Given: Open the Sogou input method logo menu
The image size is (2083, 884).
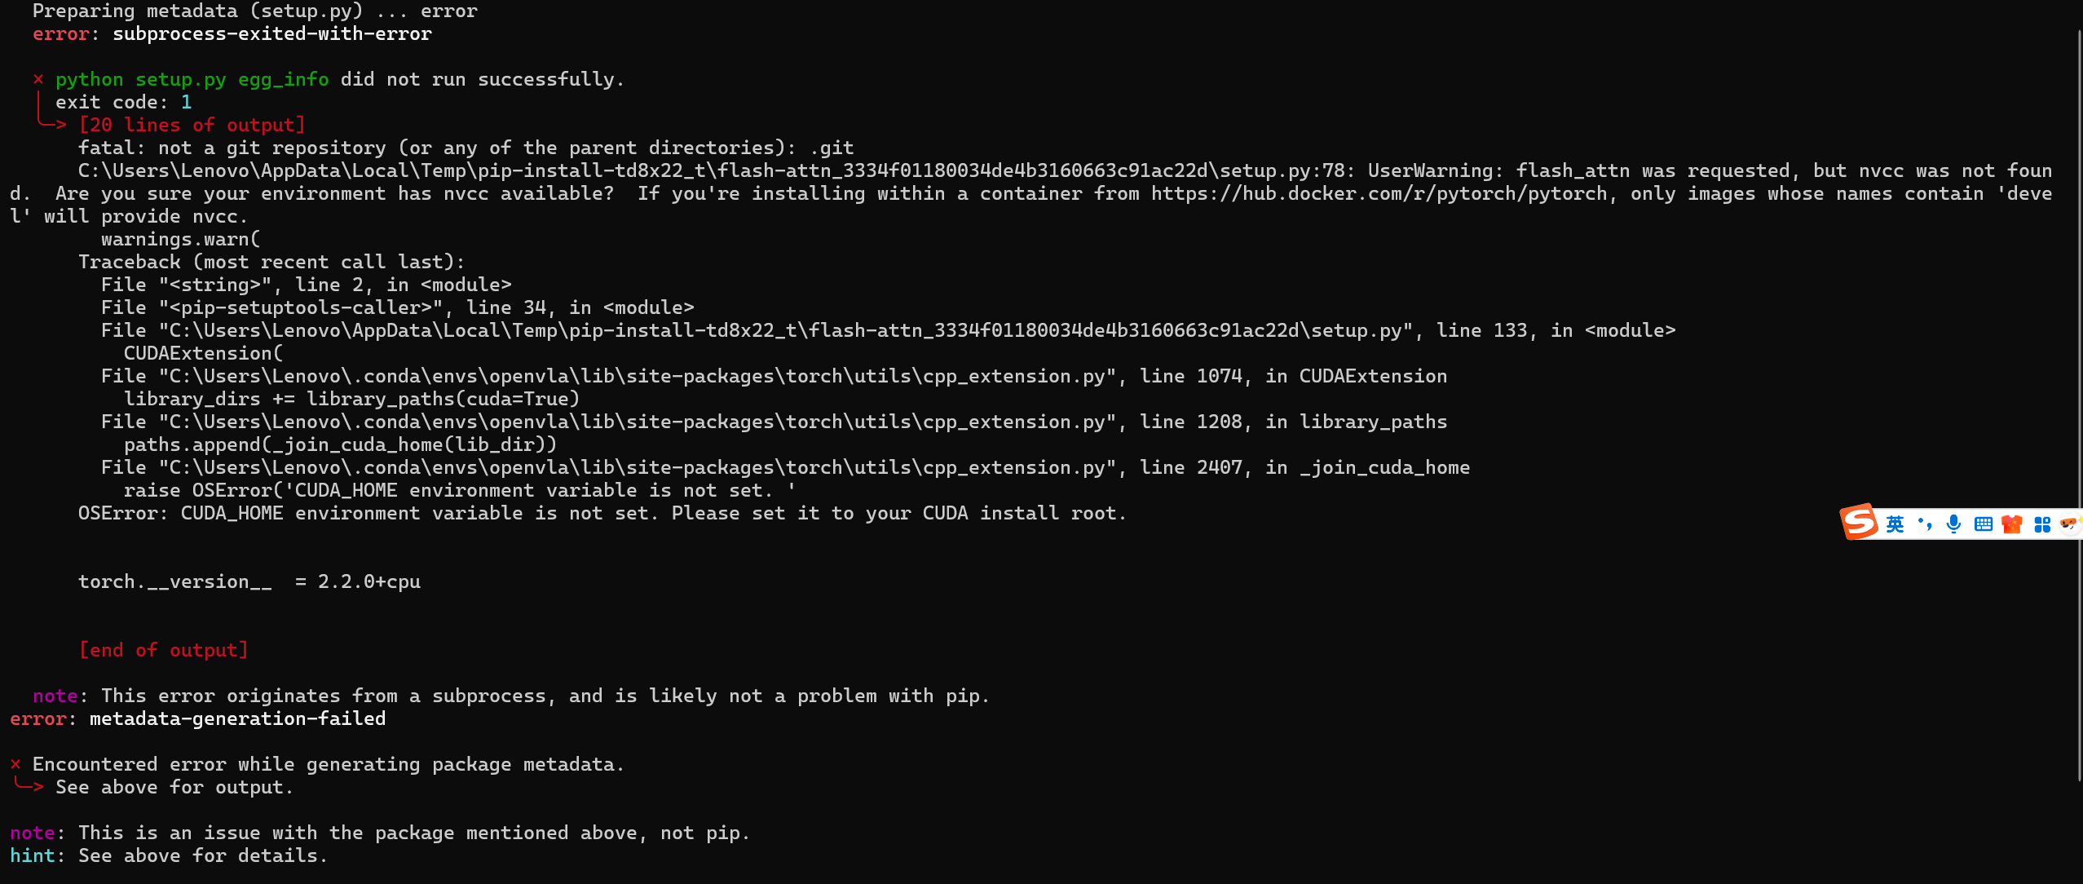Looking at the screenshot, I should (x=1862, y=523).
